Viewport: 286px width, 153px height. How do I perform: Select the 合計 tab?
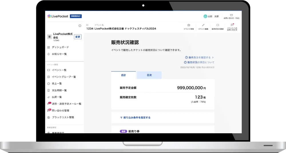pyautogui.click(x=123, y=75)
